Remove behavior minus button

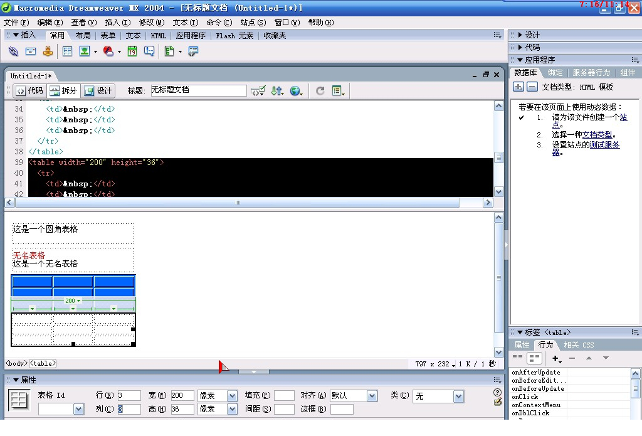(x=572, y=359)
